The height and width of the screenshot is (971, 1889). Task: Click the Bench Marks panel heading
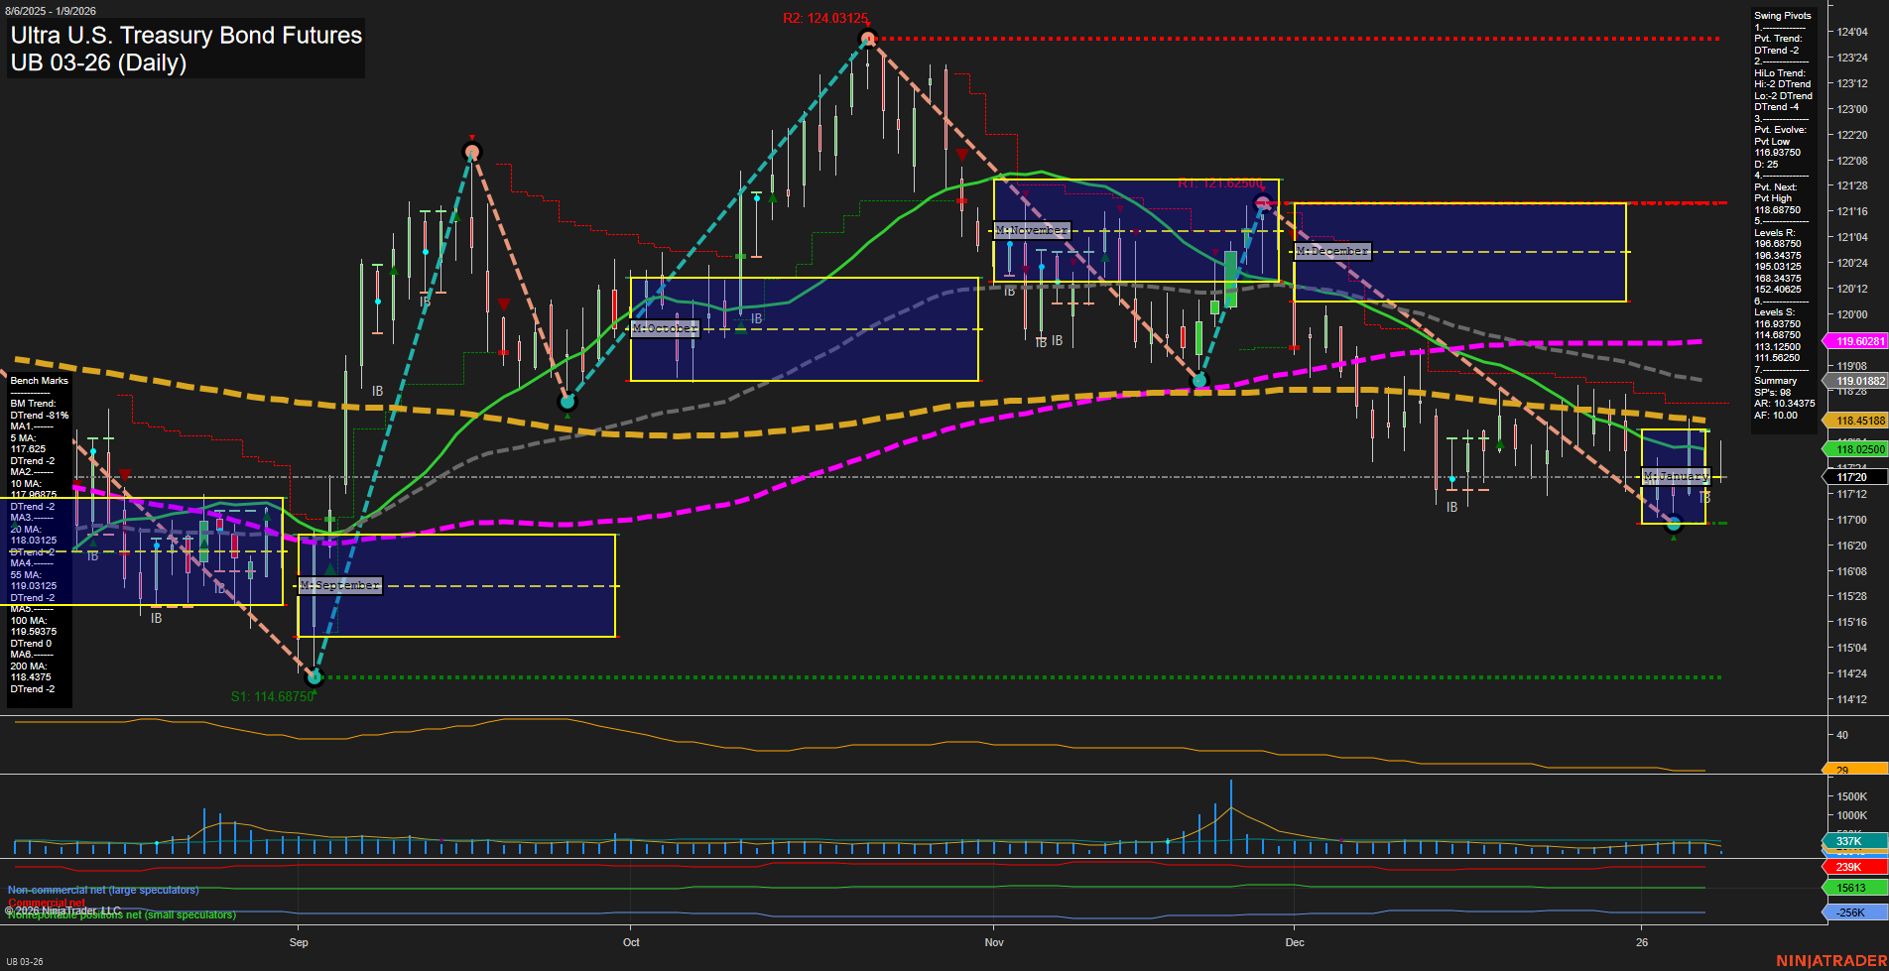[40, 381]
